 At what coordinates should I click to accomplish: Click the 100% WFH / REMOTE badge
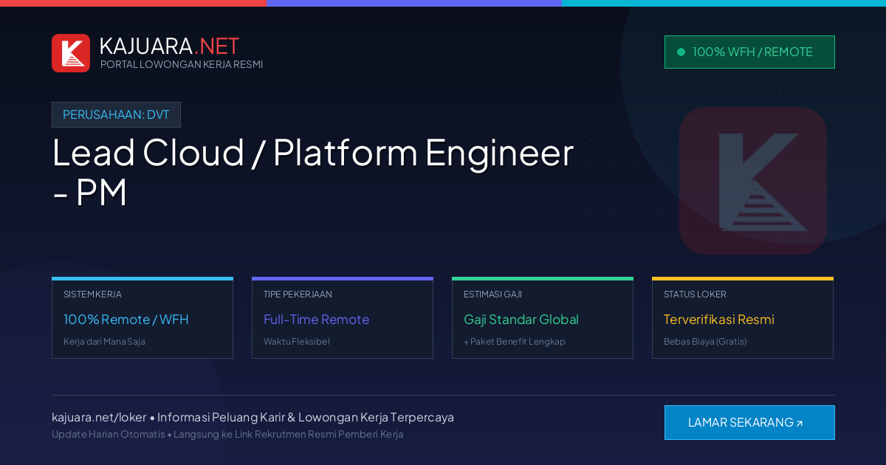(x=749, y=52)
